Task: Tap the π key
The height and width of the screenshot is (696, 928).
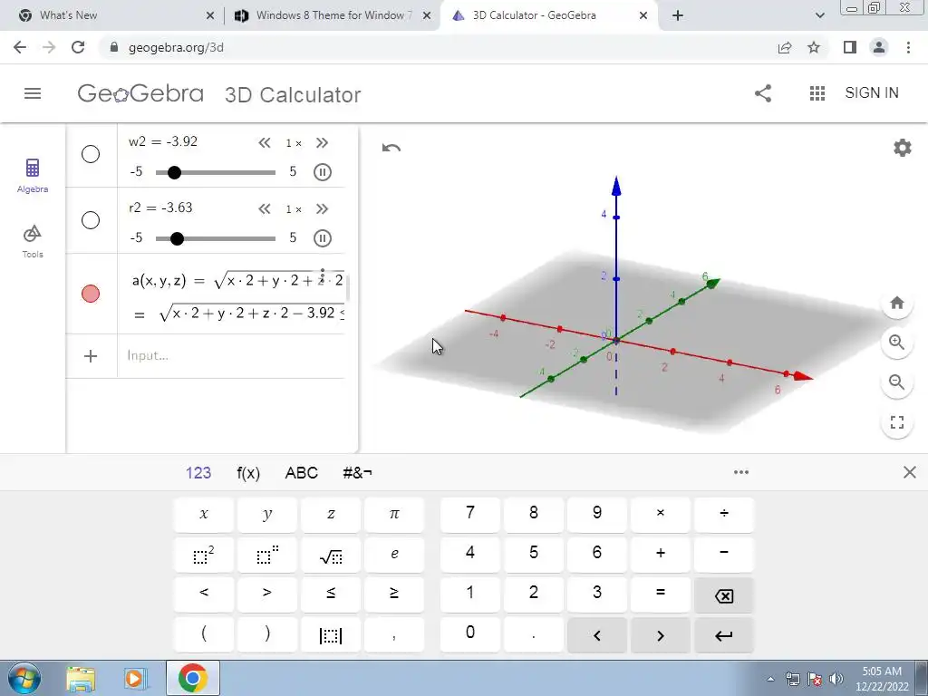Action: [394, 514]
